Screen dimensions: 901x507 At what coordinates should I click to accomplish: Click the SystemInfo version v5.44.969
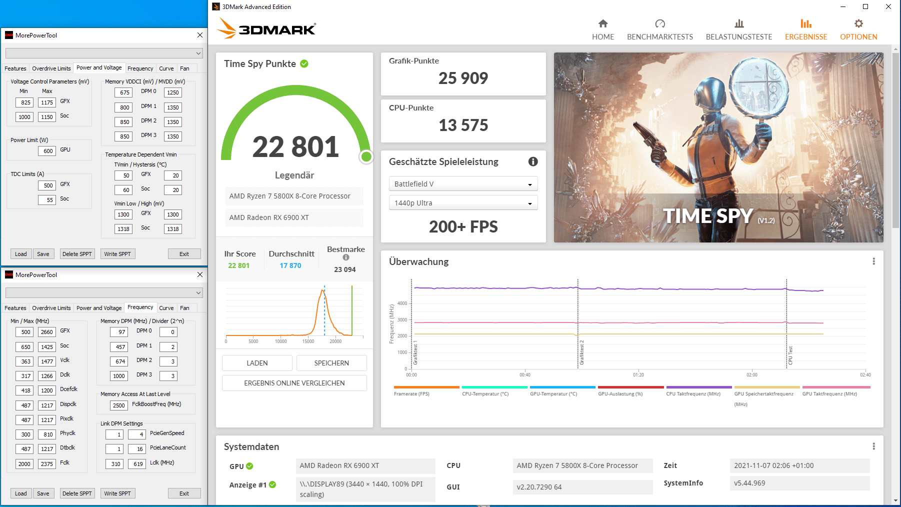point(799,483)
